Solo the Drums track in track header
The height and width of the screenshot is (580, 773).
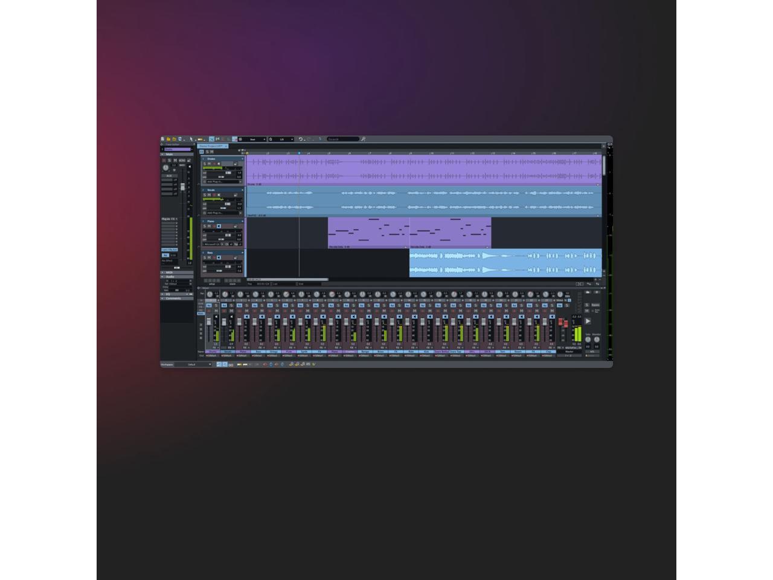pyautogui.click(x=204, y=164)
